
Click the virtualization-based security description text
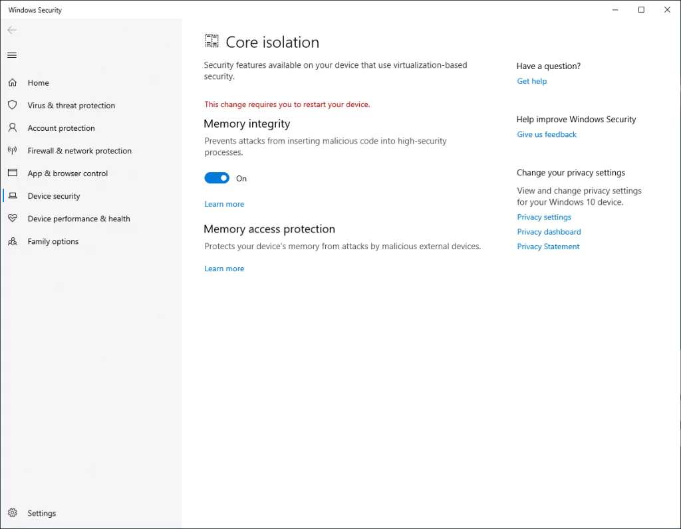click(x=335, y=70)
